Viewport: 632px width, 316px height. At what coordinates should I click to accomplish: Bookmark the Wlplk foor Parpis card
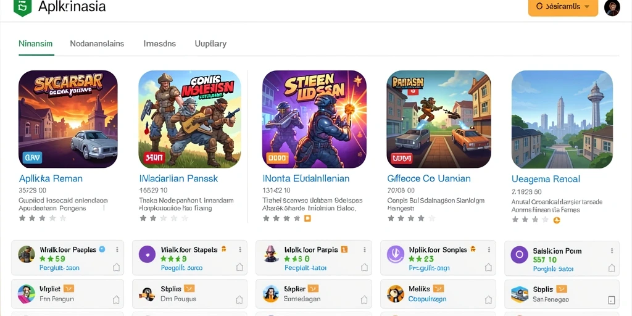pos(364,267)
